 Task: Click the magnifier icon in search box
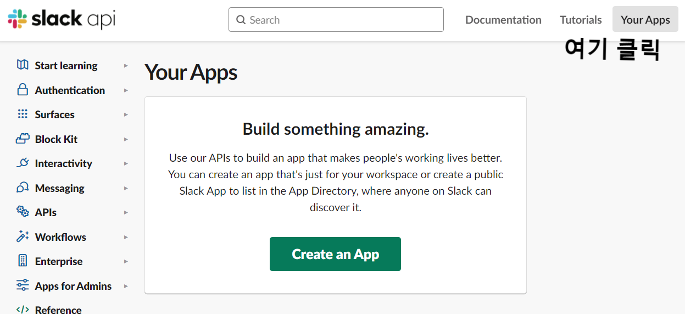(x=241, y=20)
